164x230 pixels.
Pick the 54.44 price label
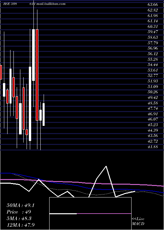[153, 65]
